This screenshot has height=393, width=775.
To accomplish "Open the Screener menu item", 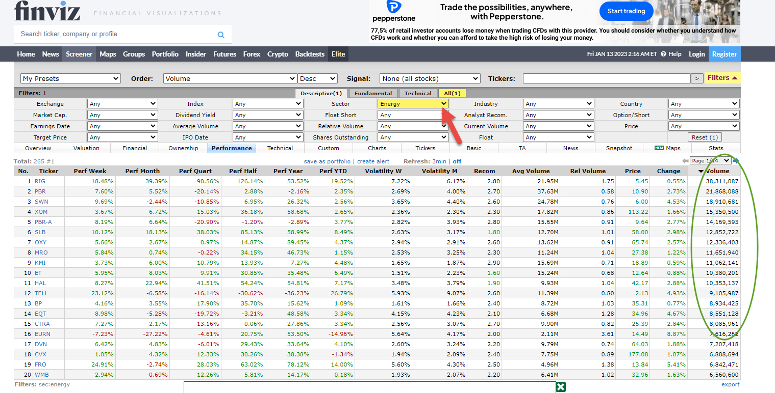I will 79,54.
